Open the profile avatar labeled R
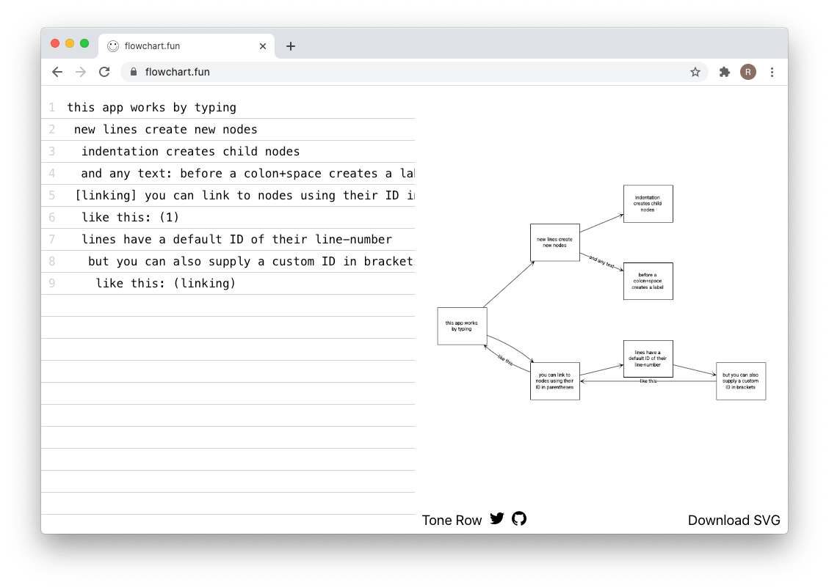 click(747, 72)
